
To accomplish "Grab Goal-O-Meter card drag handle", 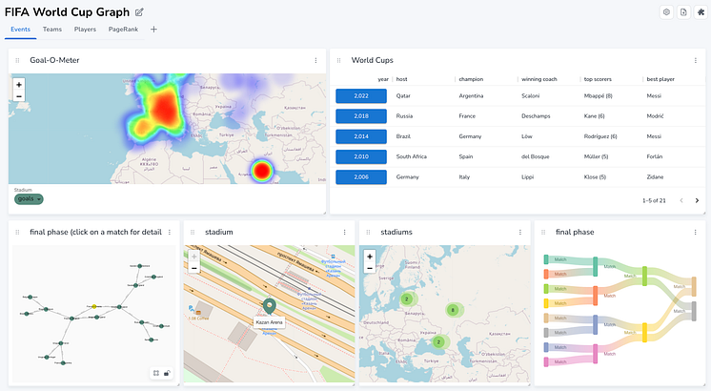I will (18, 60).
